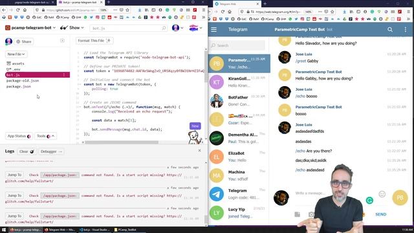Open Firefox menu in Glitch window
Viewport: 414px width, 233px height.
[x=204, y=10]
